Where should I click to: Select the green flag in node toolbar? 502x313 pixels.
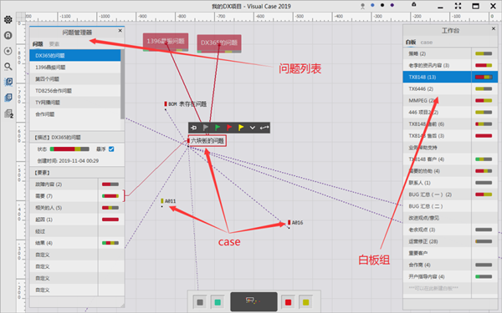click(218, 128)
